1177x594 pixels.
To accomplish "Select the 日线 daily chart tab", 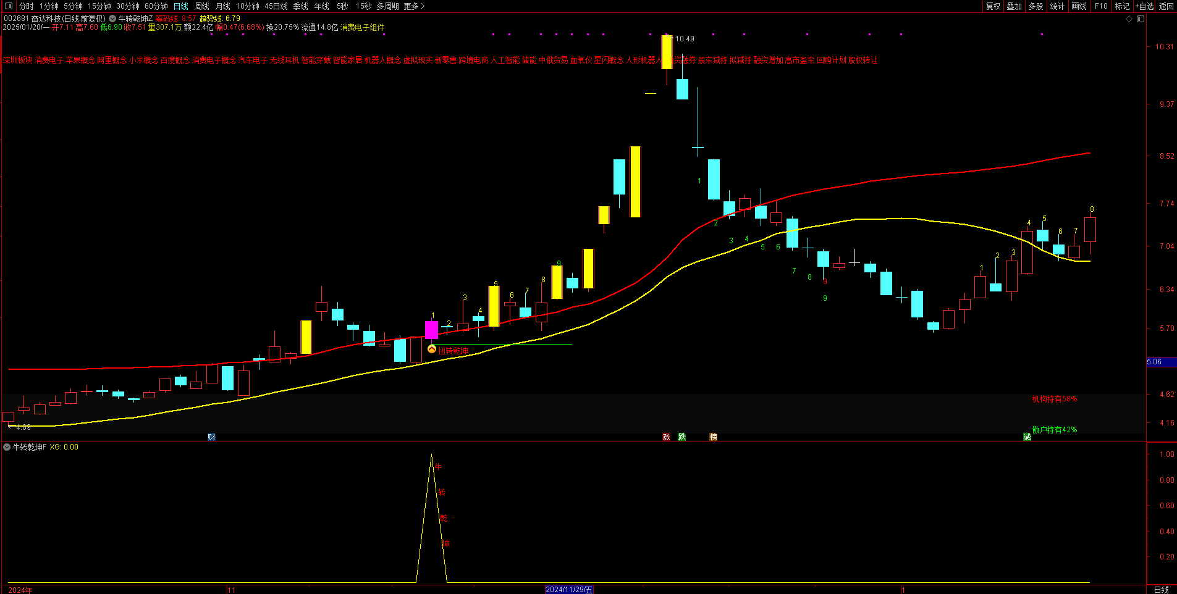I will pyautogui.click(x=181, y=6).
